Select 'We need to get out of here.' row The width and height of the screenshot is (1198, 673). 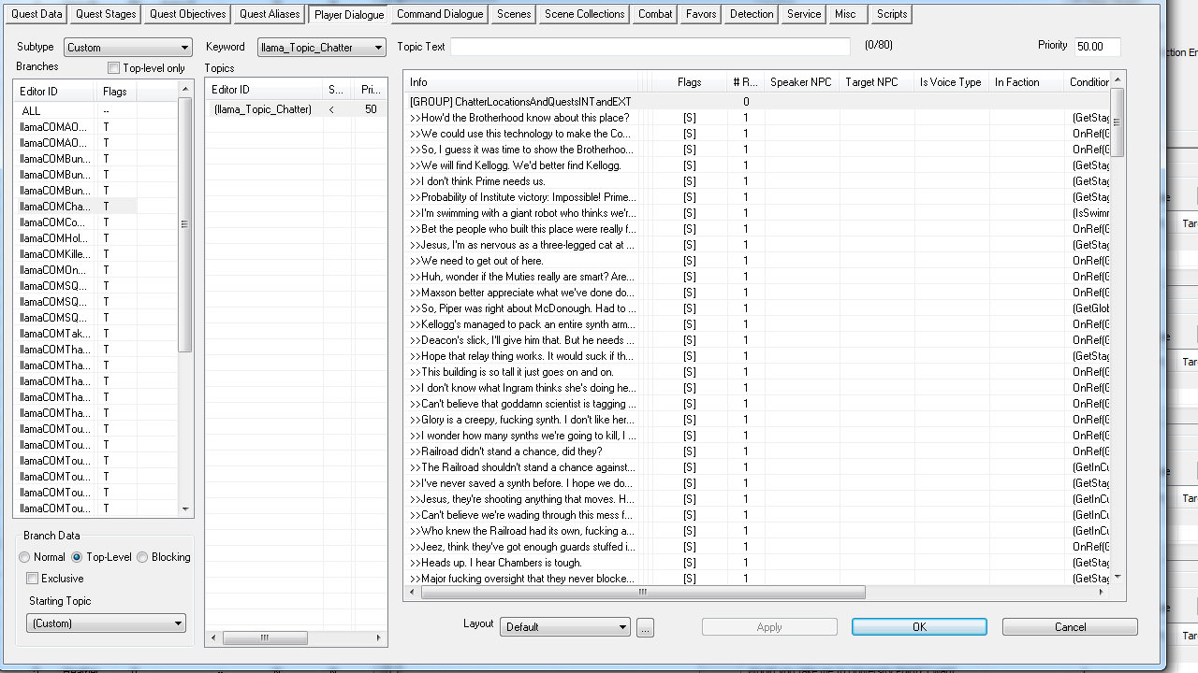tap(757, 261)
